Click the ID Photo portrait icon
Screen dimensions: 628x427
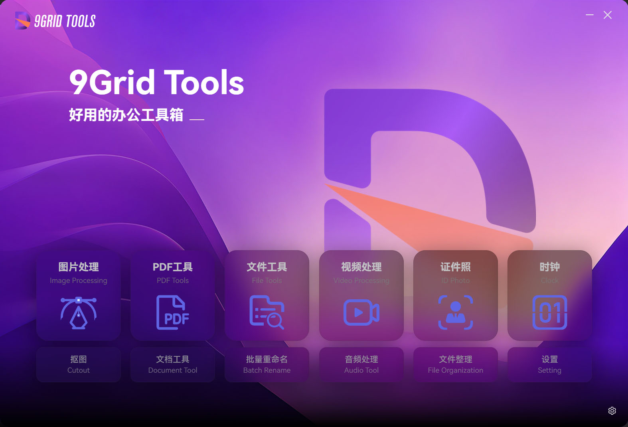point(456,312)
